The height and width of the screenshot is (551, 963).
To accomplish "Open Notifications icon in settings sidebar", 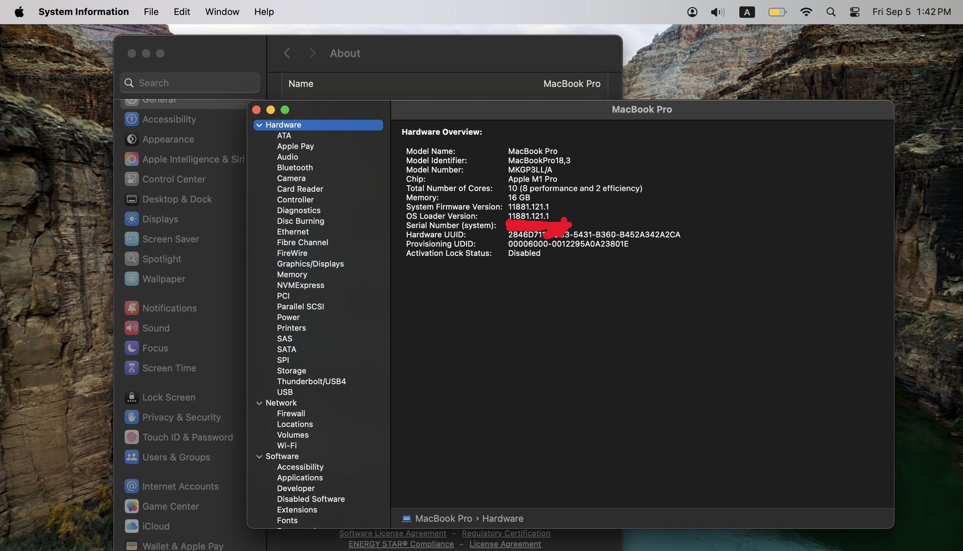I will [132, 308].
